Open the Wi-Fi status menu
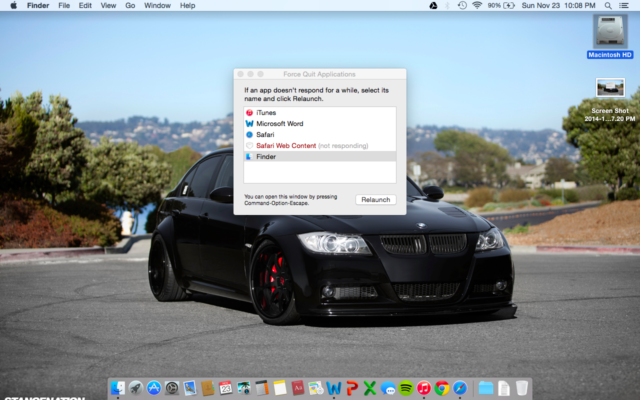The width and height of the screenshot is (640, 400). (x=477, y=5)
